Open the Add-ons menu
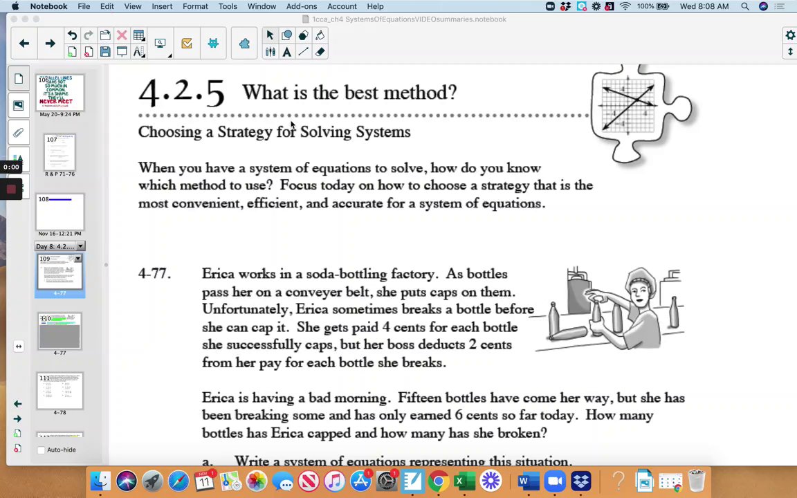 [302, 6]
